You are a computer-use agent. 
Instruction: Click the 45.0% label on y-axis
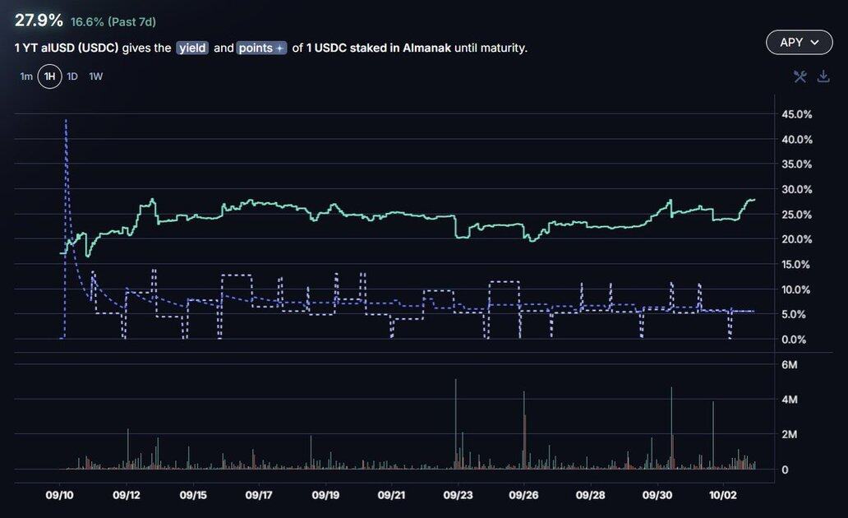[x=795, y=114]
